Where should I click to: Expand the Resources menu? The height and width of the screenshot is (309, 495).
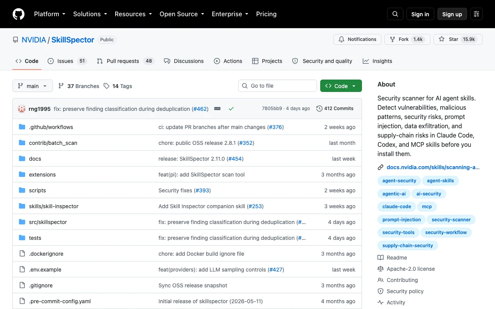tap(133, 14)
